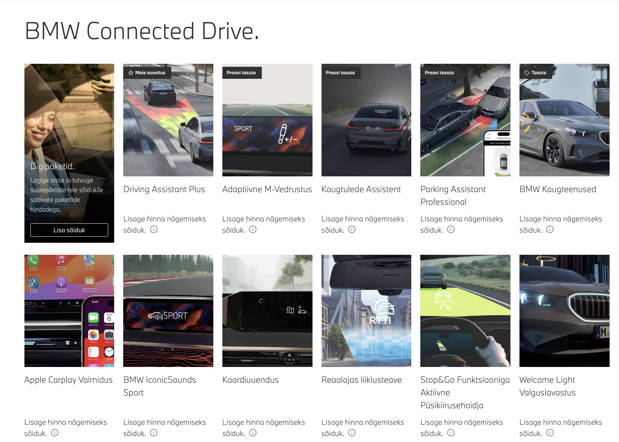Click the Stop&Go Funktsiooniga Aktiivne Püsikiirusehoidja title
The width and height of the screenshot is (619, 442).
point(465,392)
